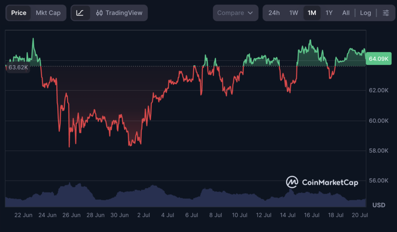397x232 pixels.
Task: Click the 18 Jul date label
Action: pos(336,215)
